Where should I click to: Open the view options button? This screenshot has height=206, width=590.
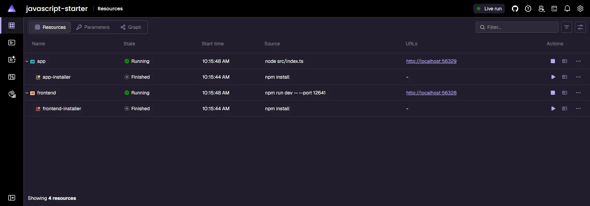click(x=580, y=27)
